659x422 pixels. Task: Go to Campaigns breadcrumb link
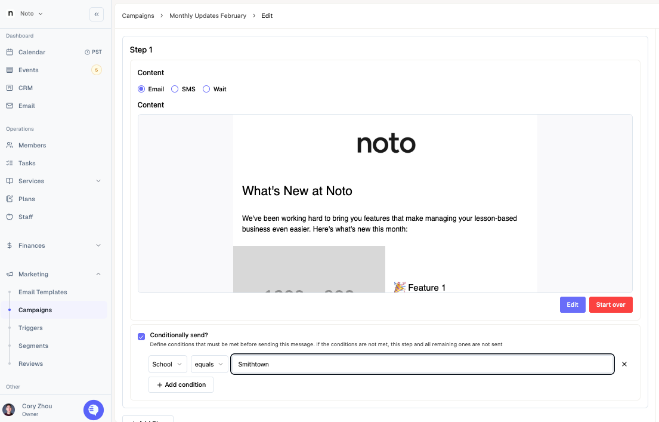(138, 16)
